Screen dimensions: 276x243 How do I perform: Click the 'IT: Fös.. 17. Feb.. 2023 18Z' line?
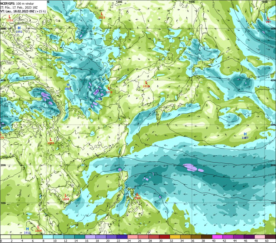19,7
